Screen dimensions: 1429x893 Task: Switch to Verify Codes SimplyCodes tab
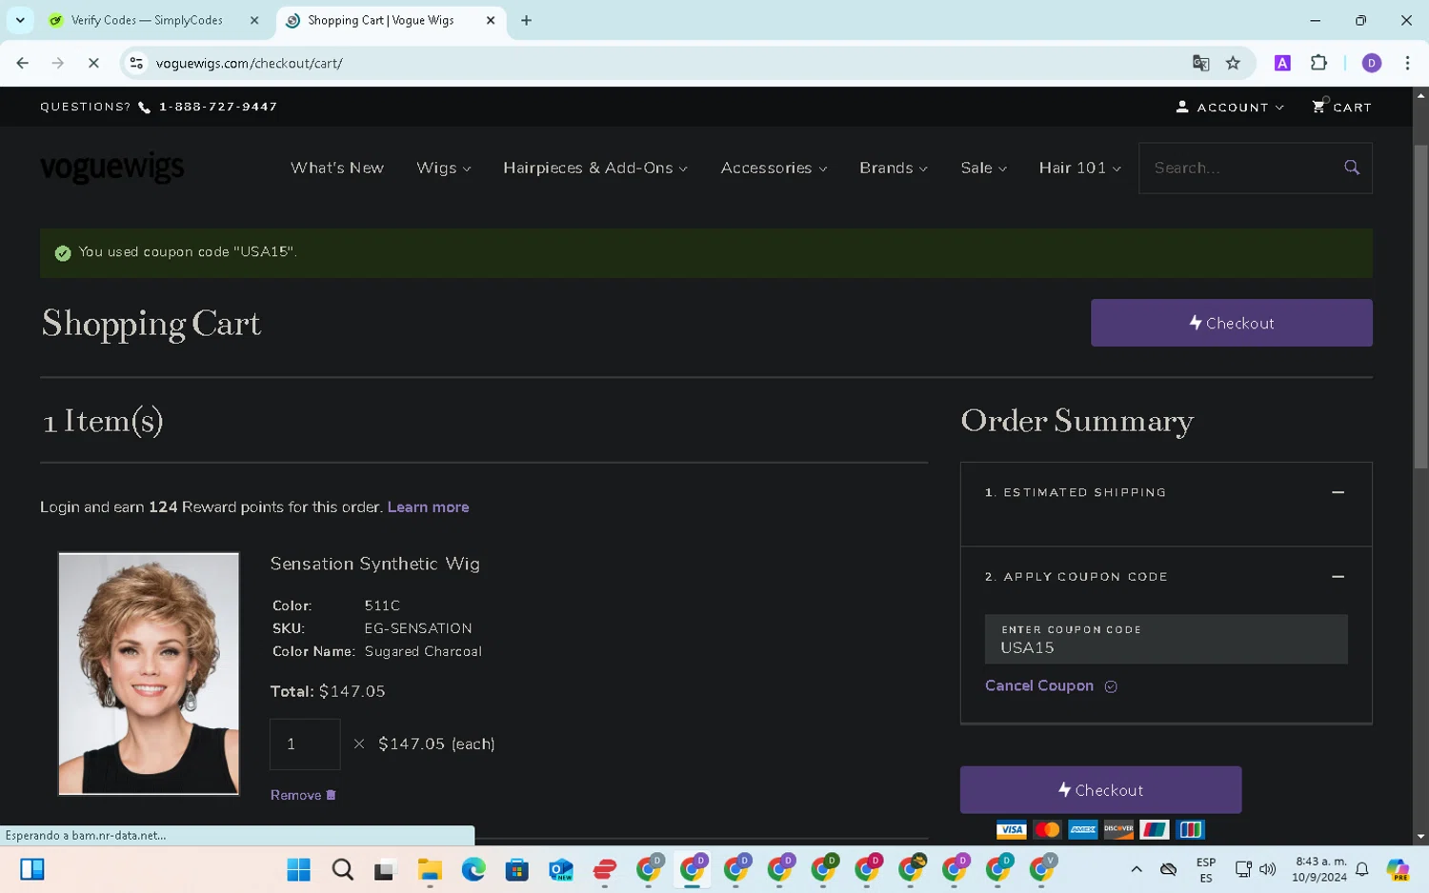[x=147, y=20]
